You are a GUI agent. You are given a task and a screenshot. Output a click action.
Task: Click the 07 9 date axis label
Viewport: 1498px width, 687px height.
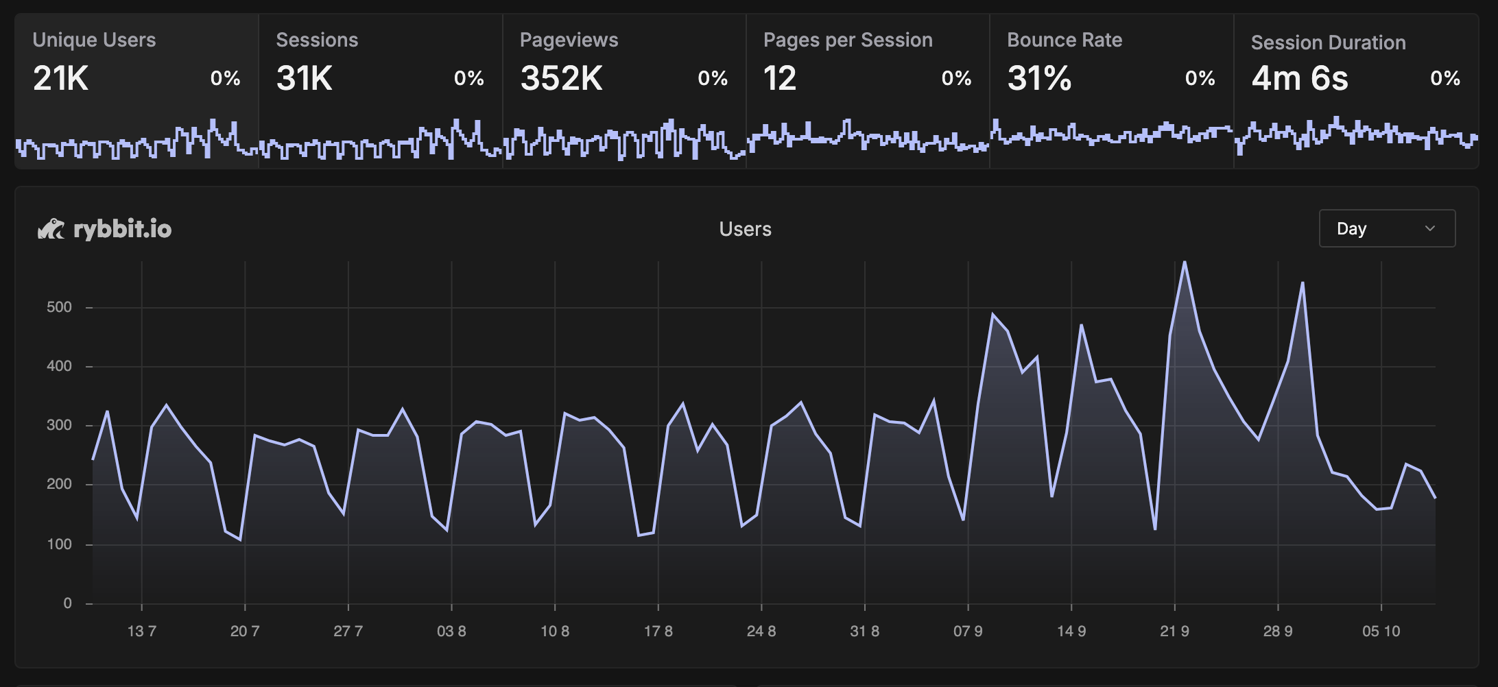point(968,631)
